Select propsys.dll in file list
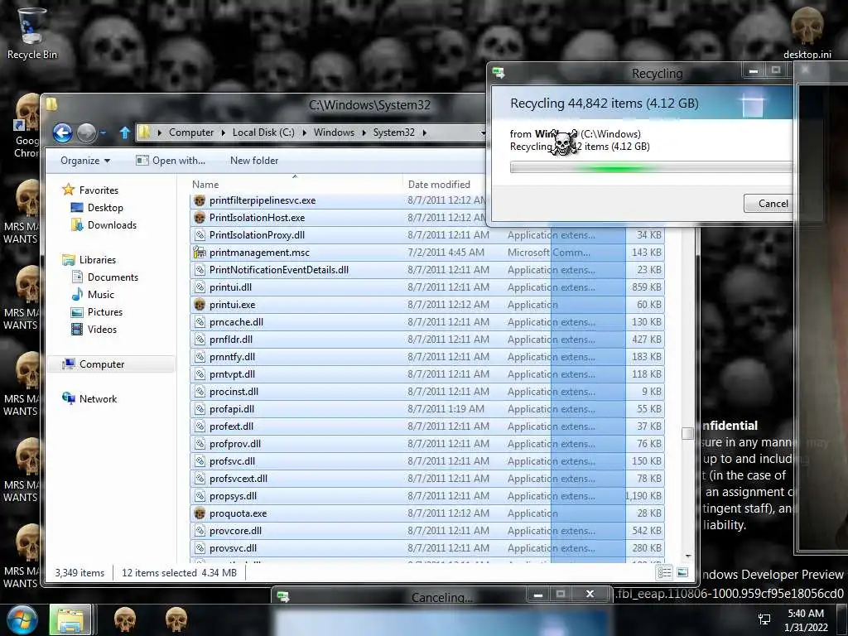Viewport: 848px width, 636px height. [x=427, y=496]
